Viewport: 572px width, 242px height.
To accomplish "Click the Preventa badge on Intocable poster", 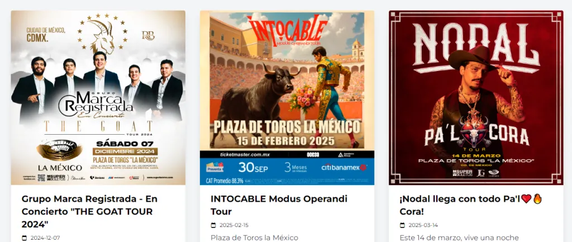I will [215, 167].
